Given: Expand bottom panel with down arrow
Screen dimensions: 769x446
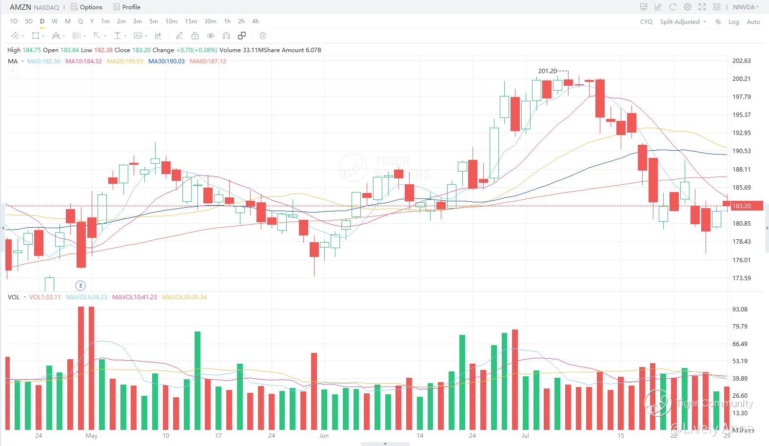Looking at the screenshot, I should [385, 444].
